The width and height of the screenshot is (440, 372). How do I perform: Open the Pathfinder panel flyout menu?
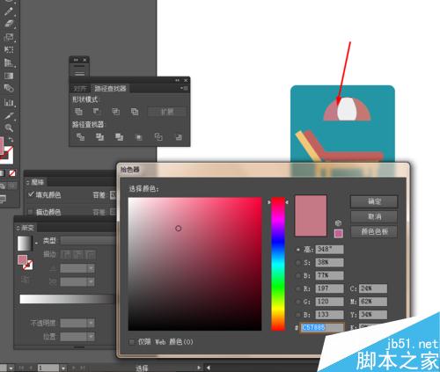(x=185, y=88)
